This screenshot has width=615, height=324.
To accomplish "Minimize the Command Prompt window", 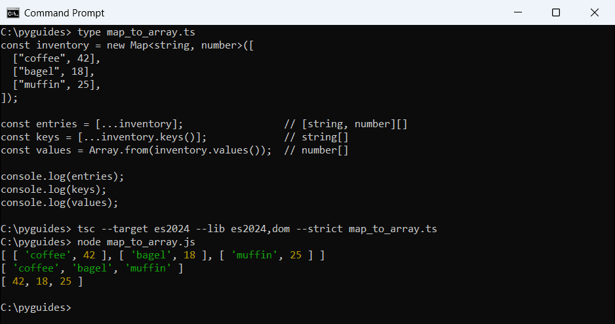I will (x=518, y=12).
